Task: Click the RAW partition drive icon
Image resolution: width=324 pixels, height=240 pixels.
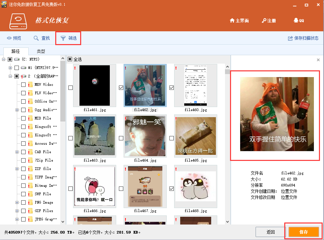Action: (23, 76)
